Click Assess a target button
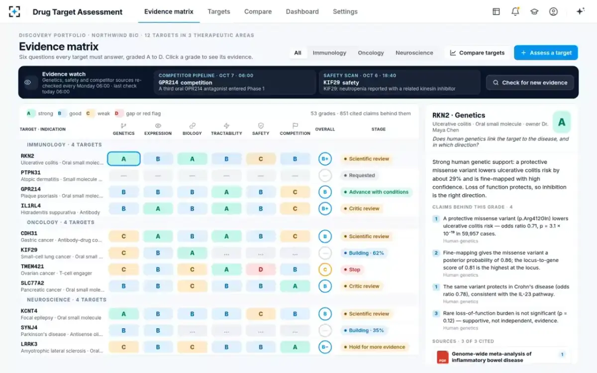 click(546, 53)
